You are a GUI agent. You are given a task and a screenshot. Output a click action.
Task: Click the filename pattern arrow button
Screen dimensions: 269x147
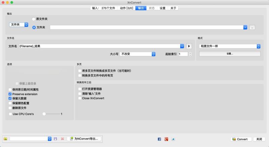point(189,46)
